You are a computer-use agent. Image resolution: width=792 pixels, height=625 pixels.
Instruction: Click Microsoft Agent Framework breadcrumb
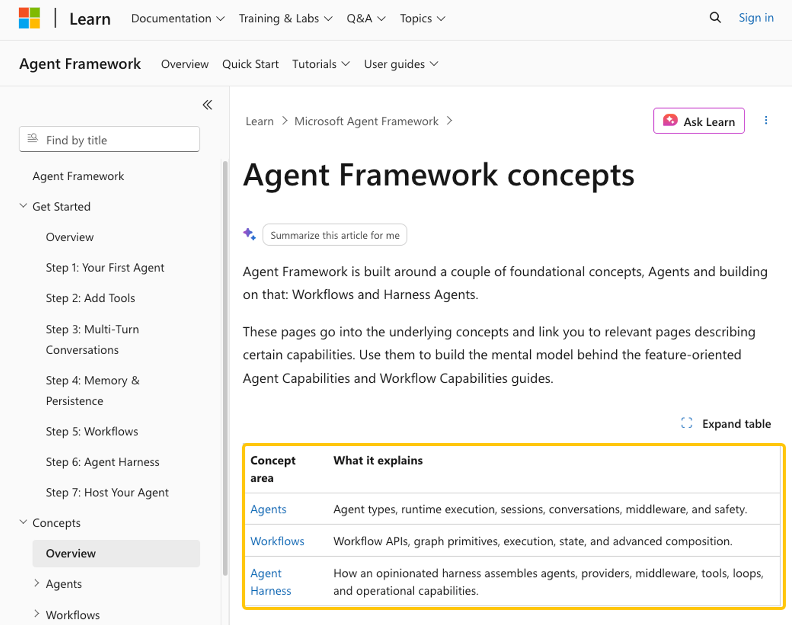(x=366, y=121)
